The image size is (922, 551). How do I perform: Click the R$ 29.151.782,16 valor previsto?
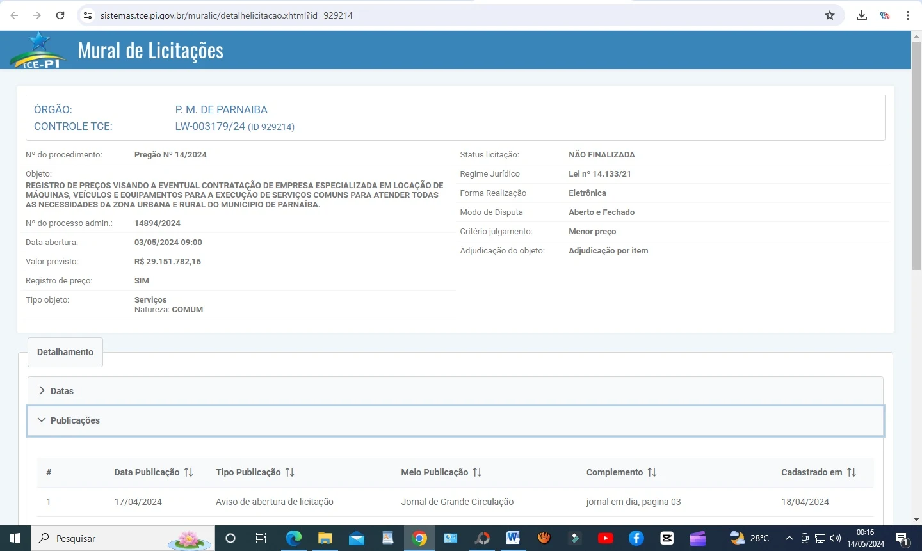pos(168,261)
